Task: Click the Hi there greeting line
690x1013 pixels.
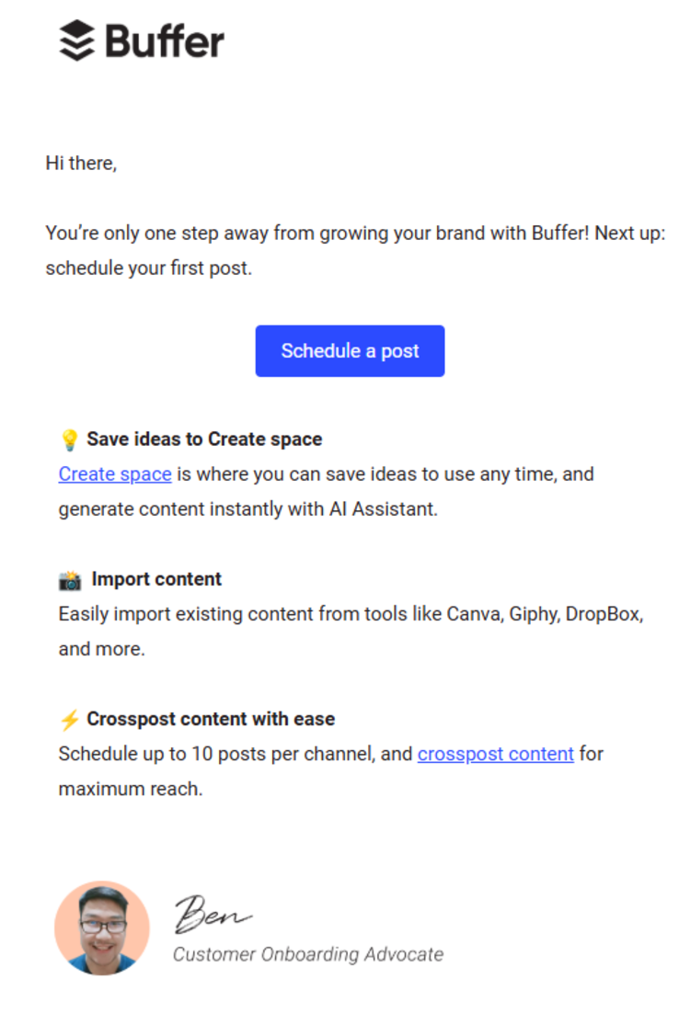Action: (82, 164)
